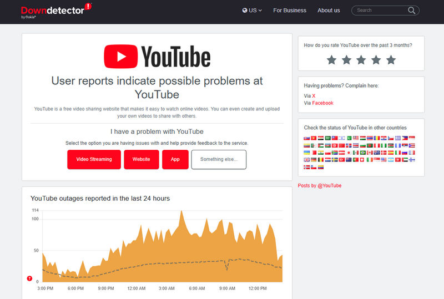Click into the Search input field
Screen dimensions: 444x299
[x=380, y=11]
